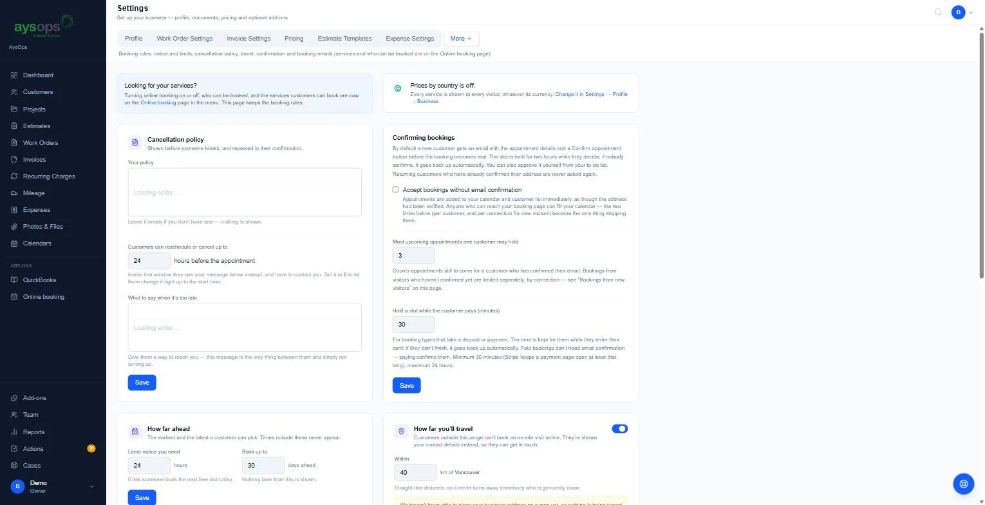Click the Calendars icon in sidebar
This screenshot has width=985, height=505.
point(14,243)
